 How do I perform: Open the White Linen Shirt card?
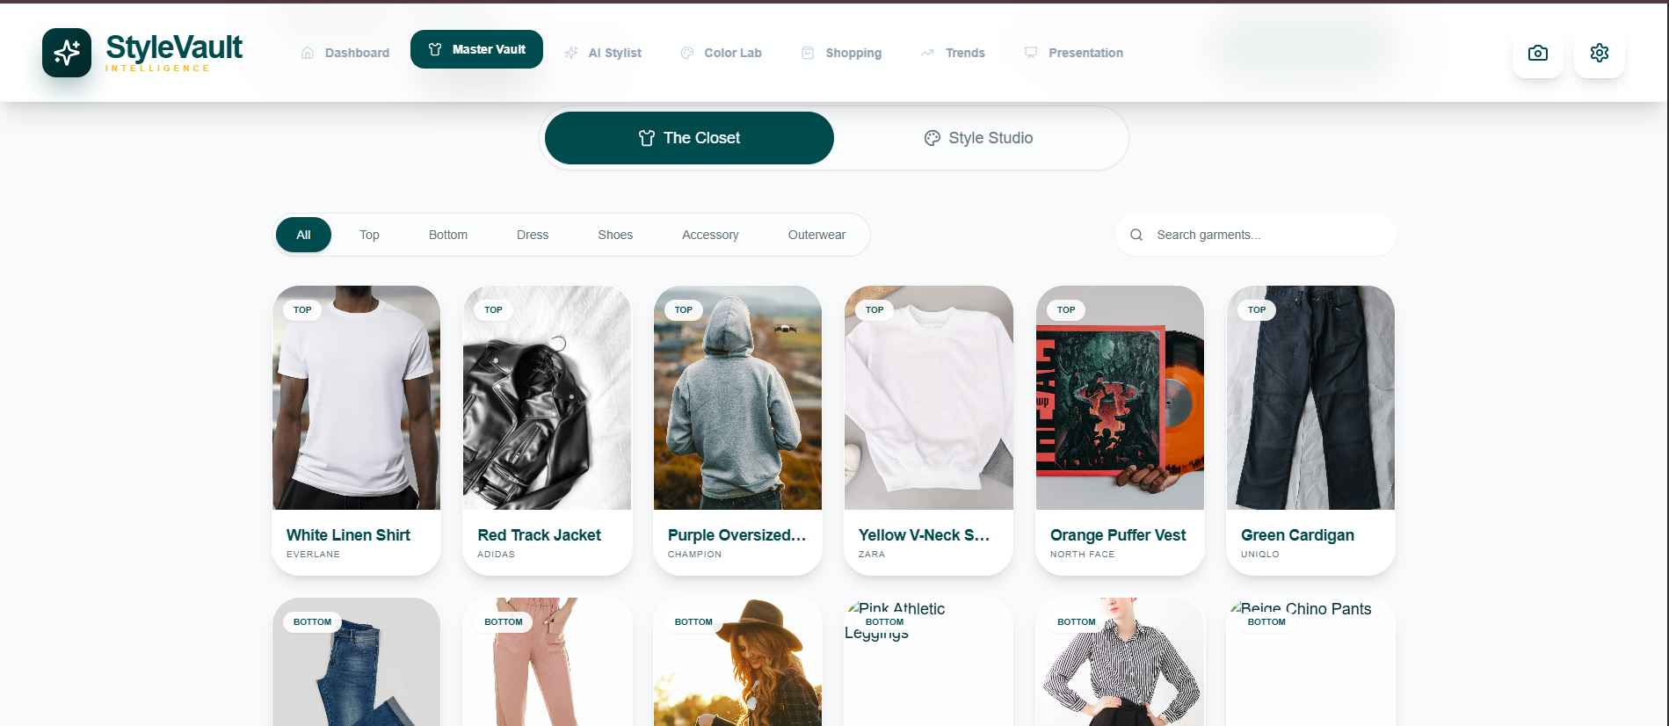[357, 431]
